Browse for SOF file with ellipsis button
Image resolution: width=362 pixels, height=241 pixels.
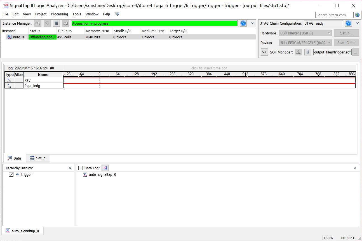pos(356,52)
